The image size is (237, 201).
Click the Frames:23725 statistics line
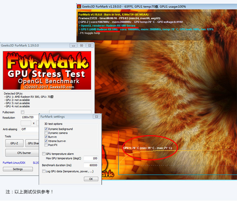pyautogui.click(x=119, y=18)
